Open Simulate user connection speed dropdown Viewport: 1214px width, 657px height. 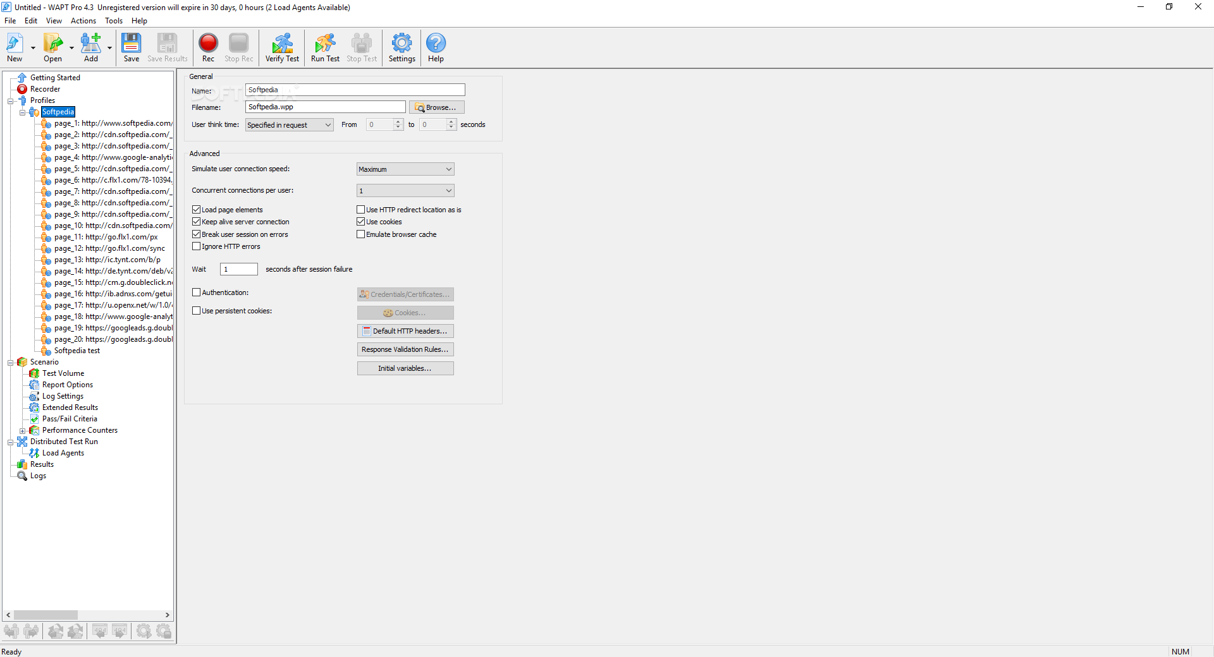coord(405,169)
